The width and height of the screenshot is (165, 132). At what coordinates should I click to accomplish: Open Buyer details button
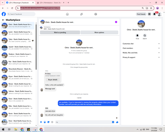pos(53,80)
